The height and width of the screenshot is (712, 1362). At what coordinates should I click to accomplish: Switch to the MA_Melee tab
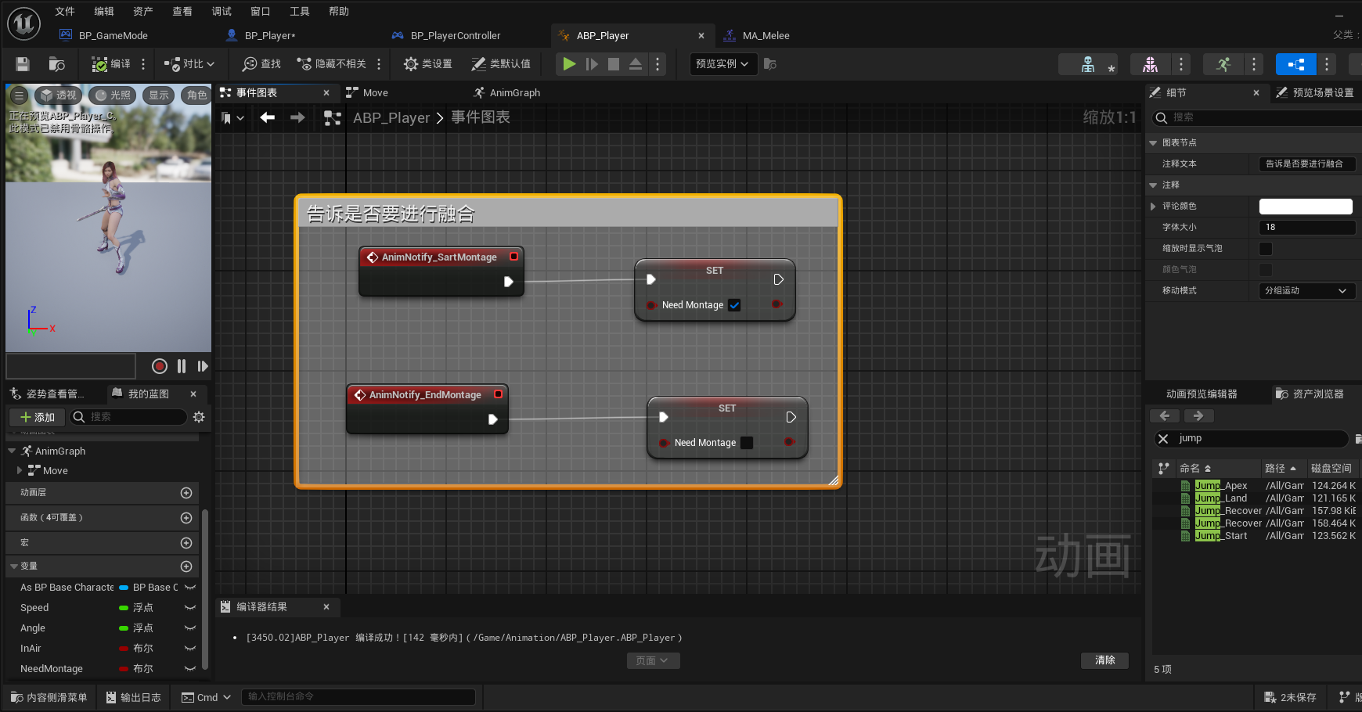pos(766,35)
